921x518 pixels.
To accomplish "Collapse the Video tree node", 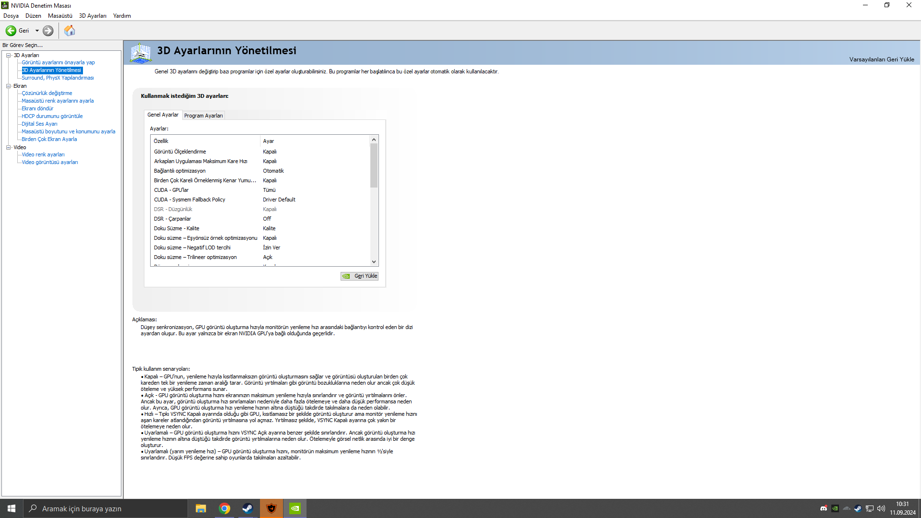I will [8, 147].
